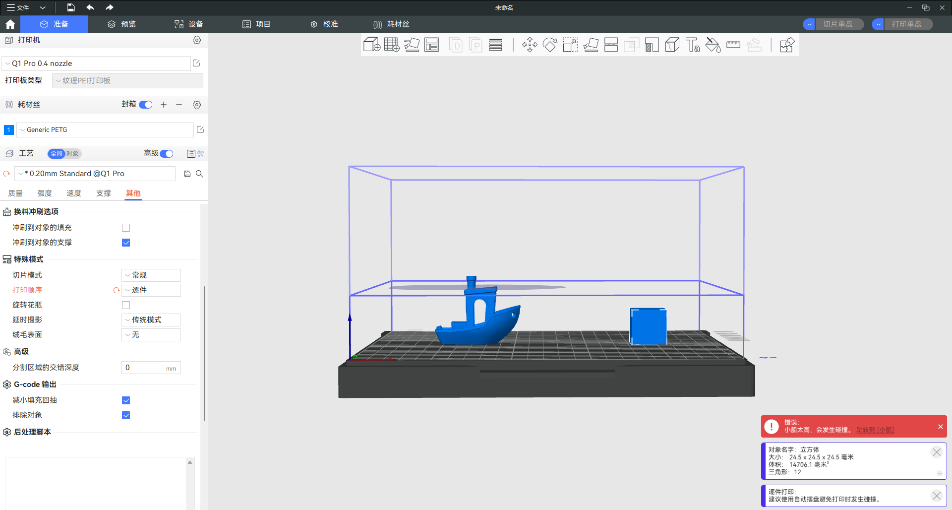Open the 速度 settings tab
The image size is (952, 510).
coord(74,193)
